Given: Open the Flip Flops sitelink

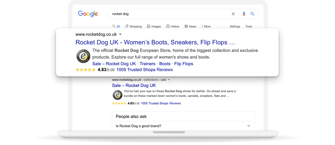Looking at the screenshot, I should point(184,64).
